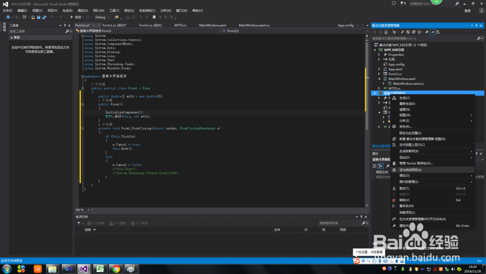The height and width of the screenshot is (274, 486).
Task: Select App.config in the WPF_EXE引用 project
Action: pyautogui.click(x=396, y=64)
